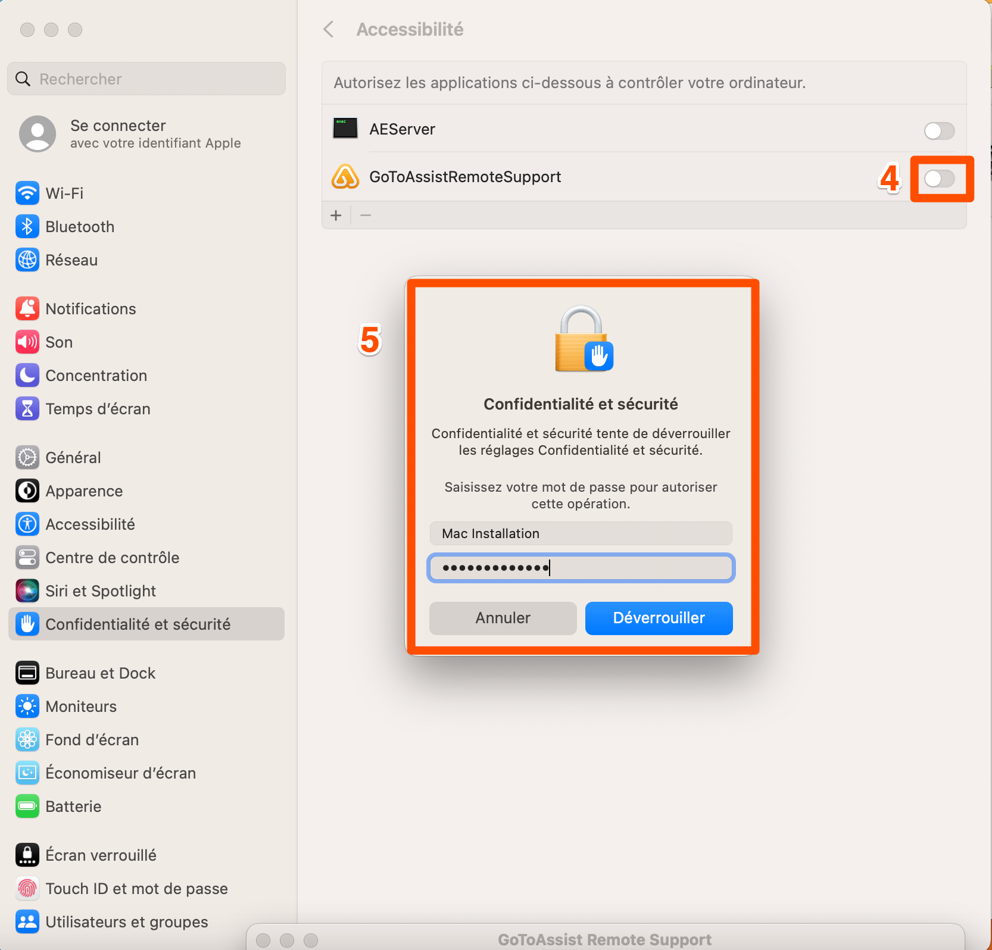The image size is (992, 950).
Task: Remove application with the minus button
Action: (366, 215)
